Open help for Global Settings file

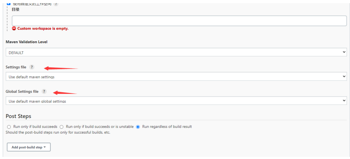pos(44,92)
